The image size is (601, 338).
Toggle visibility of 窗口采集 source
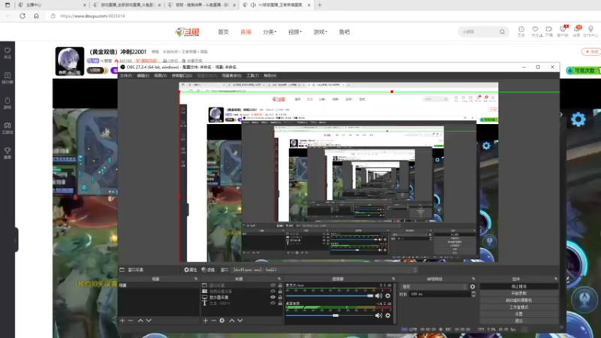273,285
